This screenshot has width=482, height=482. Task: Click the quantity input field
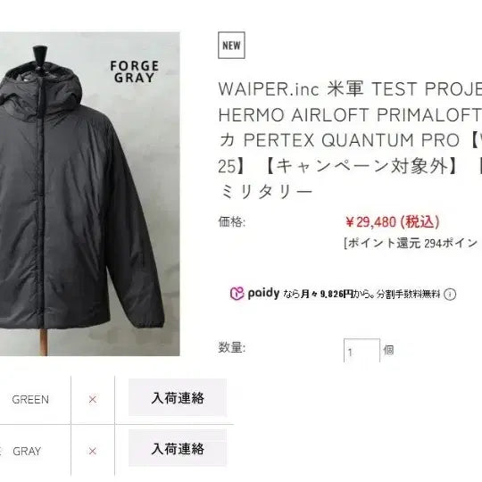[361, 351]
